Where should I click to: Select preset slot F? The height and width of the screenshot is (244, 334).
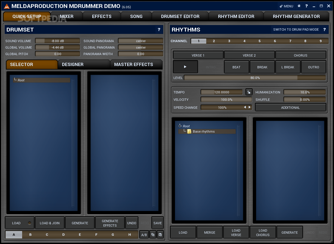[96, 235]
